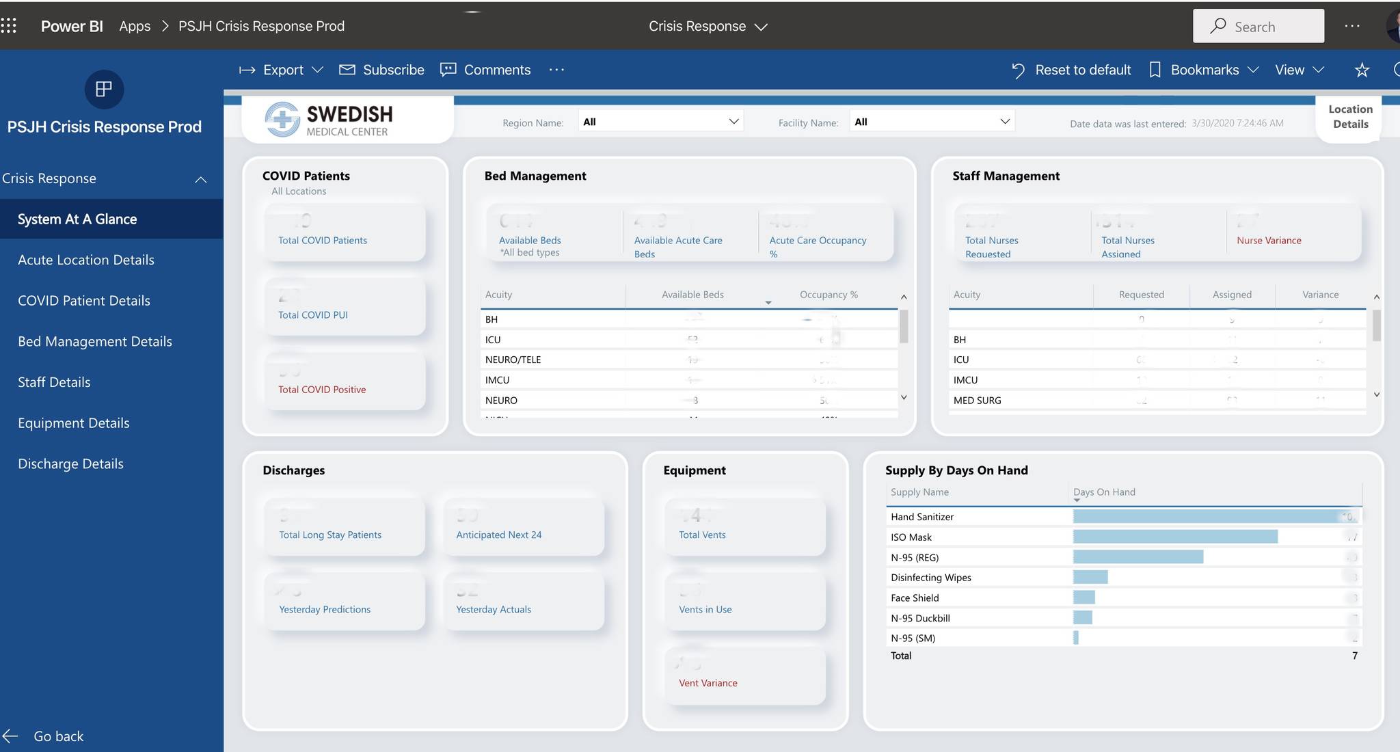Click the Bookmarks flag icon
Image resolution: width=1400 pixels, height=752 pixels.
[x=1155, y=69]
